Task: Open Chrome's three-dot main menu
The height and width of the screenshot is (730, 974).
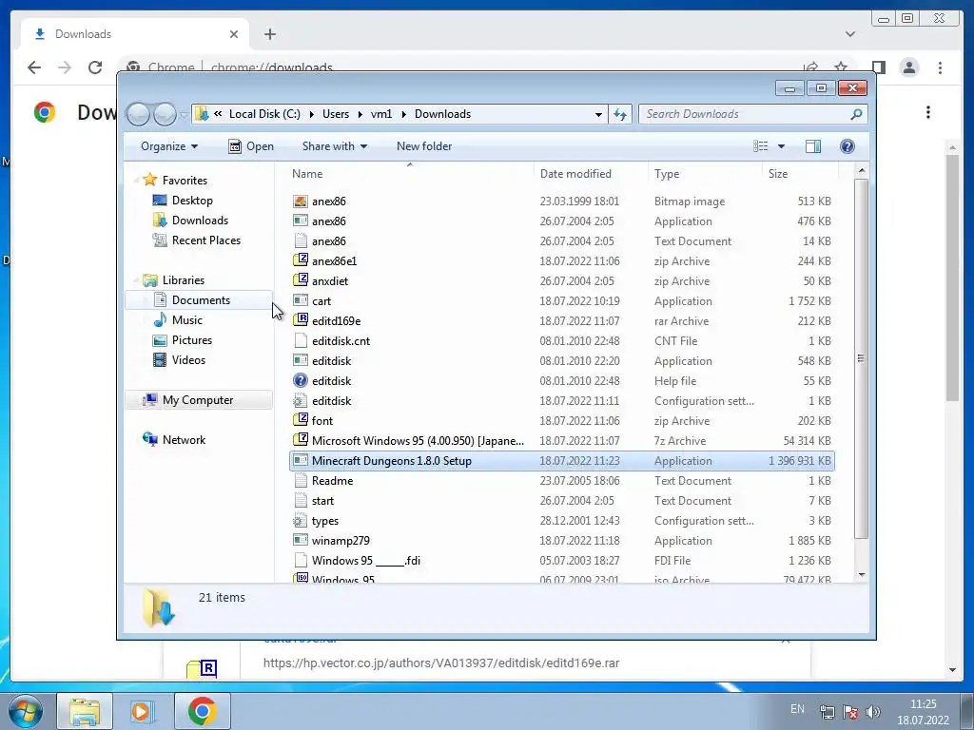Action: 940,67
